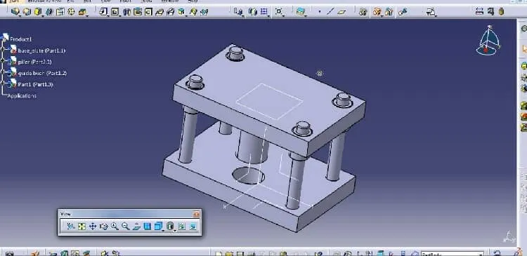527x256 pixels.
Task: Select guide bush (Part1.2) tree node
Action: tap(42, 73)
